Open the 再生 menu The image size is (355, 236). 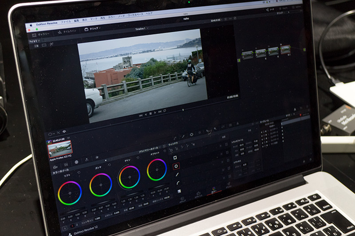tap(103, 18)
